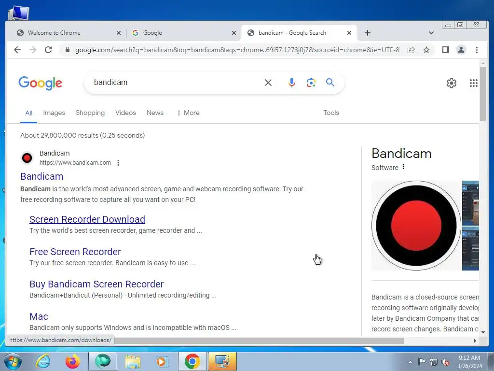Viewport: 494px width, 371px height.
Task: Switch to Videos results
Action: tap(126, 113)
